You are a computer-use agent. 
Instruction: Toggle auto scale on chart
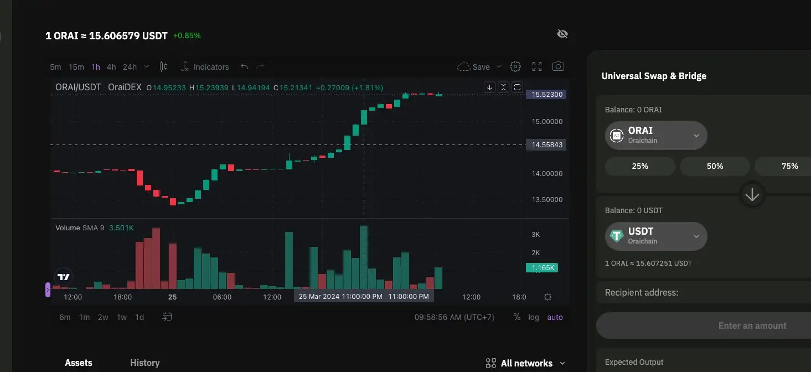tap(555, 317)
